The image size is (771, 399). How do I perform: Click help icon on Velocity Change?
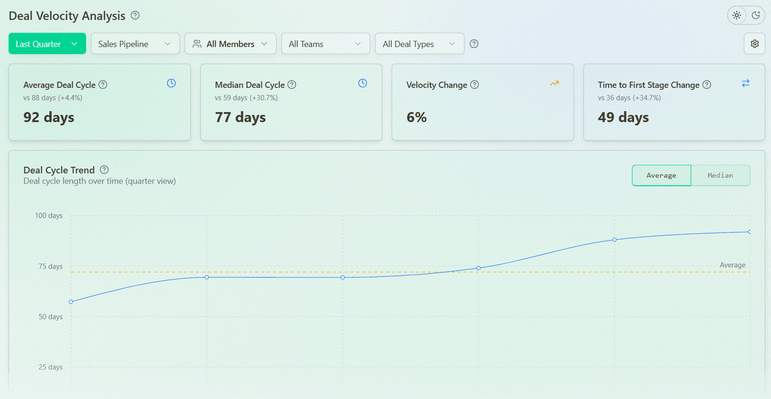[x=474, y=85]
